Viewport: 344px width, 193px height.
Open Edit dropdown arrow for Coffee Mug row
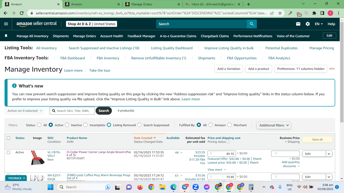[x=329, y=177]
